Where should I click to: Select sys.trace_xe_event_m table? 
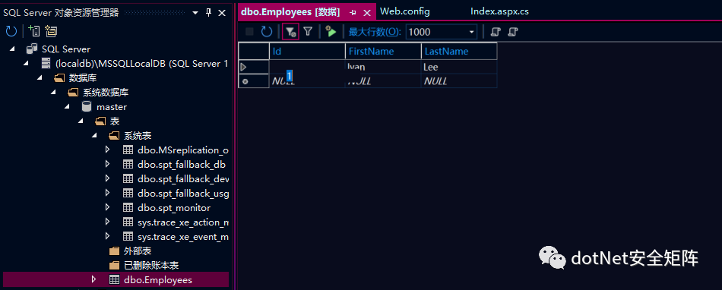pyautogui.click(x=183, y=237)
